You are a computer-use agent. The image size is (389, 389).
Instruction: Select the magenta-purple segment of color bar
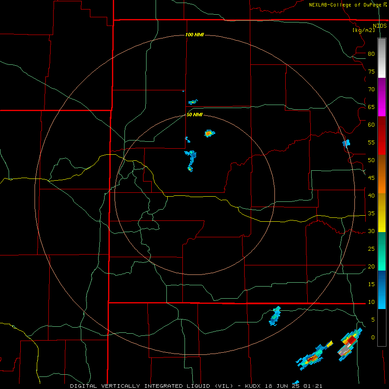point(382,97)
